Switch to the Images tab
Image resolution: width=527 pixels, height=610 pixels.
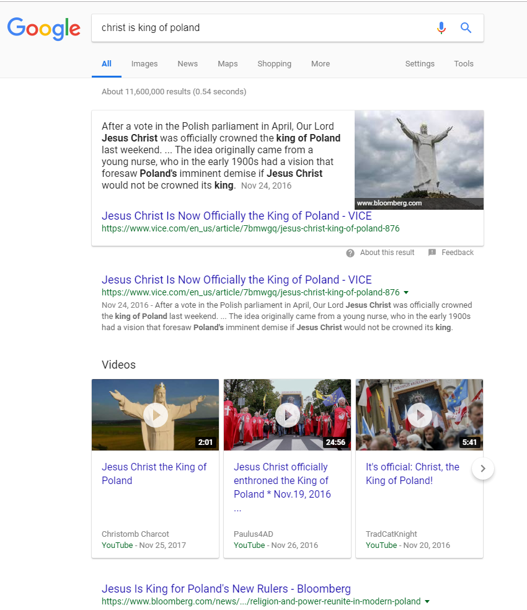pos(144,64)
